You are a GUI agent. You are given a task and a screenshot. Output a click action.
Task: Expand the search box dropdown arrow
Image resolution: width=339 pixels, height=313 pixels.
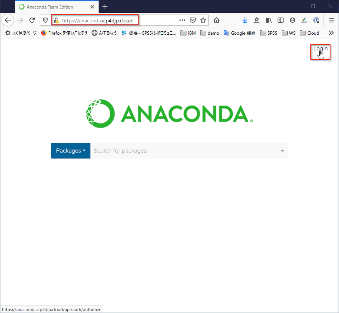point(282,151)
